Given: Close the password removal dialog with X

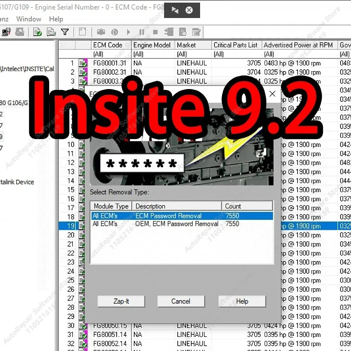Looking at the screenshot, I should point(272,94).
